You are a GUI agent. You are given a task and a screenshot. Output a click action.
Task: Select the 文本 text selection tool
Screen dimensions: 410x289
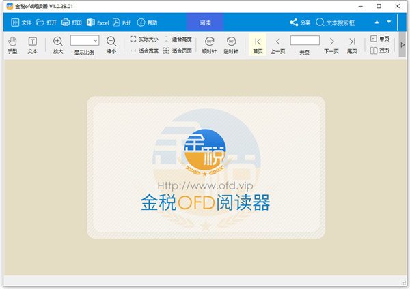[32, 45]
